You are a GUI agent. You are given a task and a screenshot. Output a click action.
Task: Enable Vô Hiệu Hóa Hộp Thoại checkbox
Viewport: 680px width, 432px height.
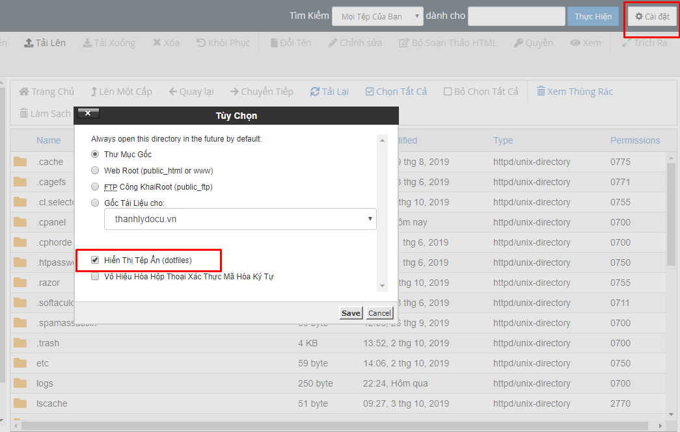95,277
